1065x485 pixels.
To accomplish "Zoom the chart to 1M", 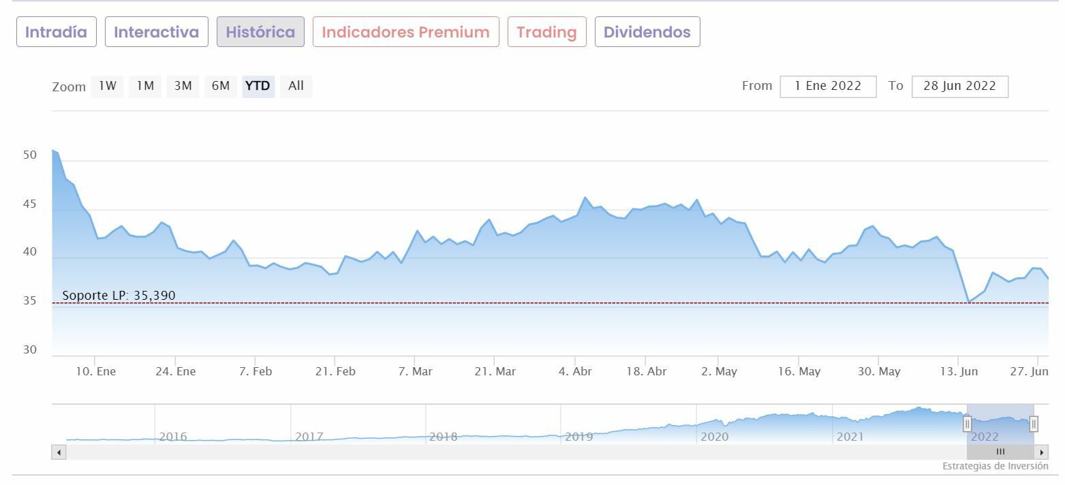I will coord(145,86).
